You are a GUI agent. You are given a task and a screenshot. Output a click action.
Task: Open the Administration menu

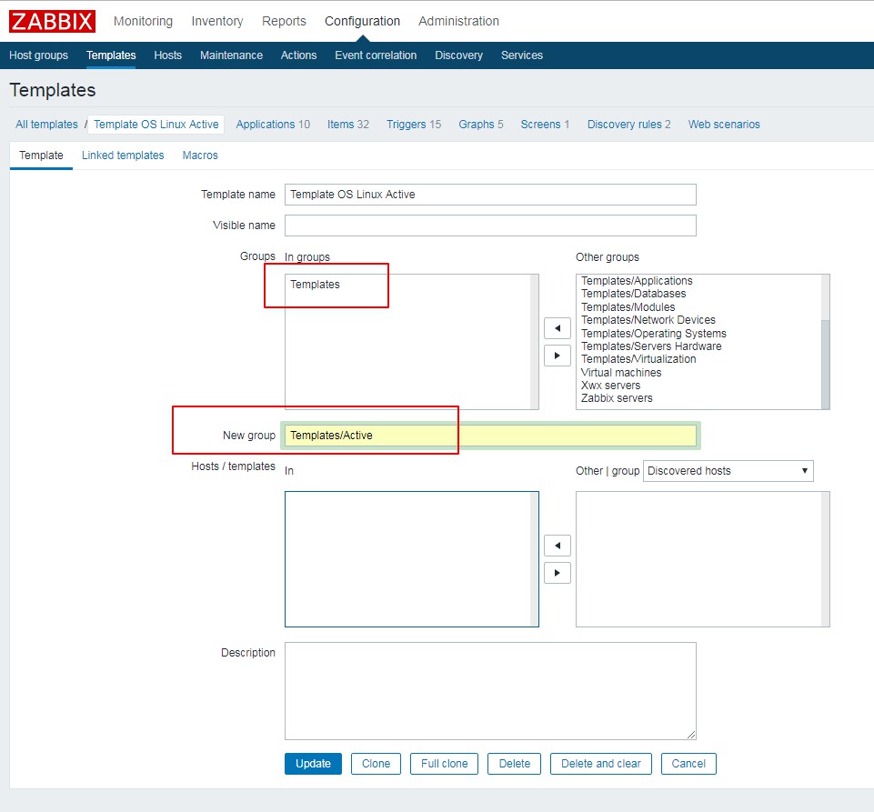tap(458, 21)
